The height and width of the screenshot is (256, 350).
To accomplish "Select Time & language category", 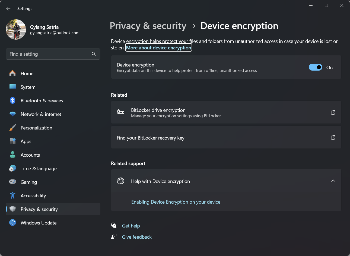I will (53, 168).
